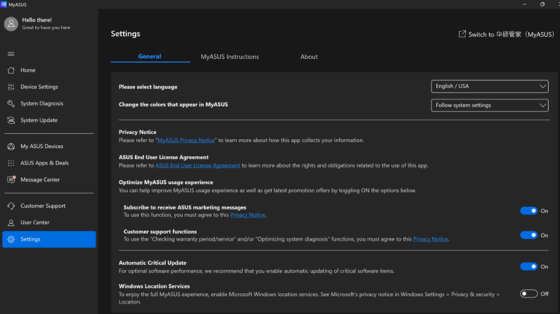This screenshot has height=314, width=560.
Task: Click the My ASUS Devices icon
Action: (11, 147)
